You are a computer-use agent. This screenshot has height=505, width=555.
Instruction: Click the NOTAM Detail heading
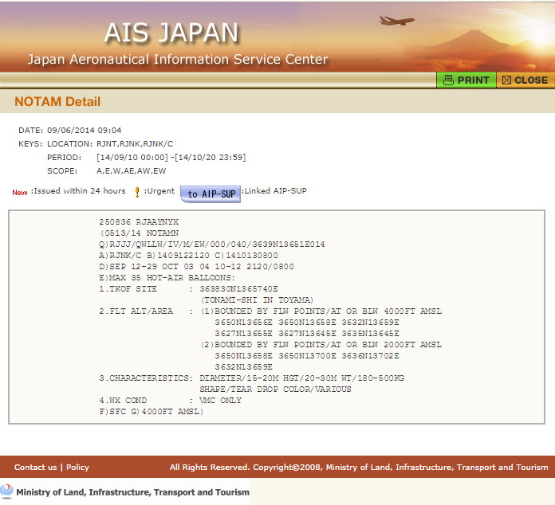[x=57, y=102]
